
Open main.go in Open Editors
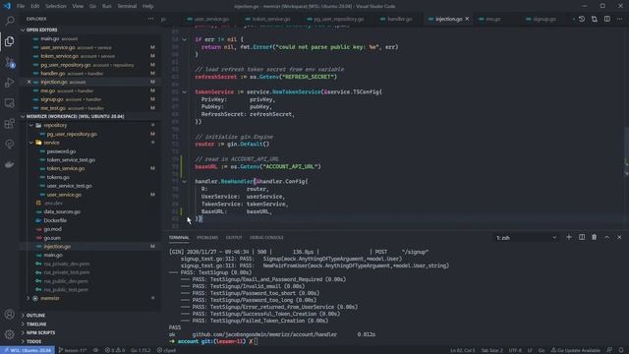click(50, 39)
